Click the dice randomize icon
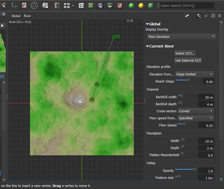Viewport: 224px width, 189px height. 45,5
